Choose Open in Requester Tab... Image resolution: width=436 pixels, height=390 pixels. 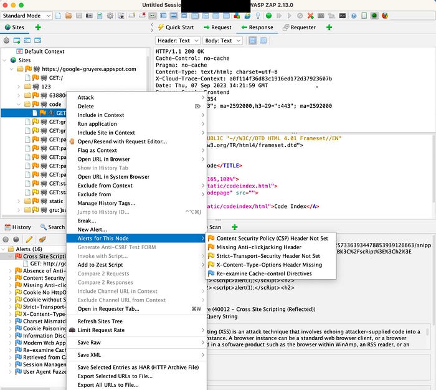[136, 309]
